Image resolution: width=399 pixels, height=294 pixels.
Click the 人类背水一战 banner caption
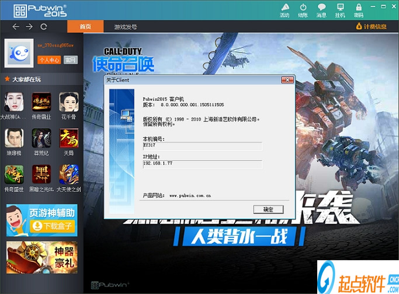point(240,236)
